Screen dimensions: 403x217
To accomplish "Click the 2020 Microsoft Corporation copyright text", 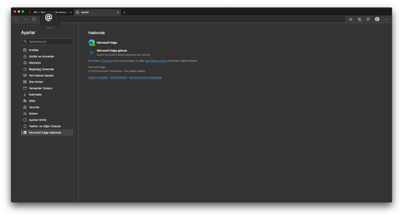I will tap(117, 71).
